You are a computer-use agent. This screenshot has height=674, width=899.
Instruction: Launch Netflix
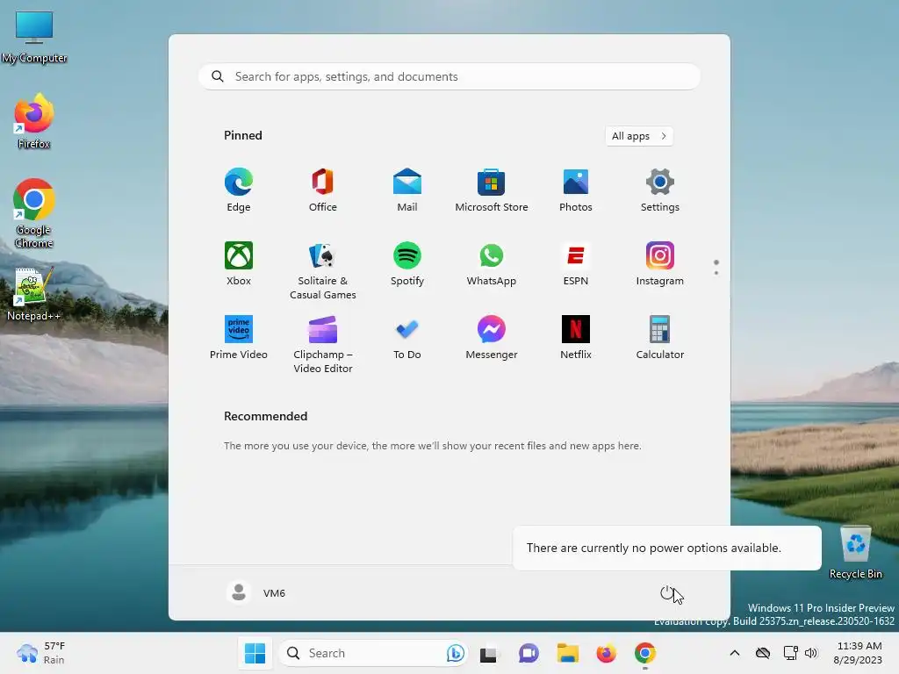tap(576, 338)
